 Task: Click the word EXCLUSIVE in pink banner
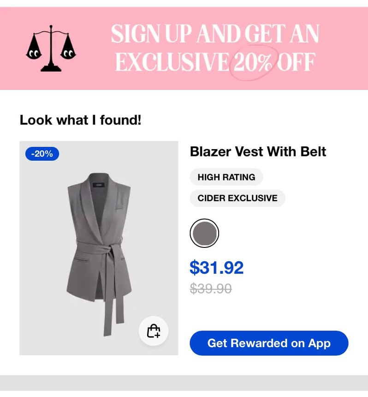[172, 62]
